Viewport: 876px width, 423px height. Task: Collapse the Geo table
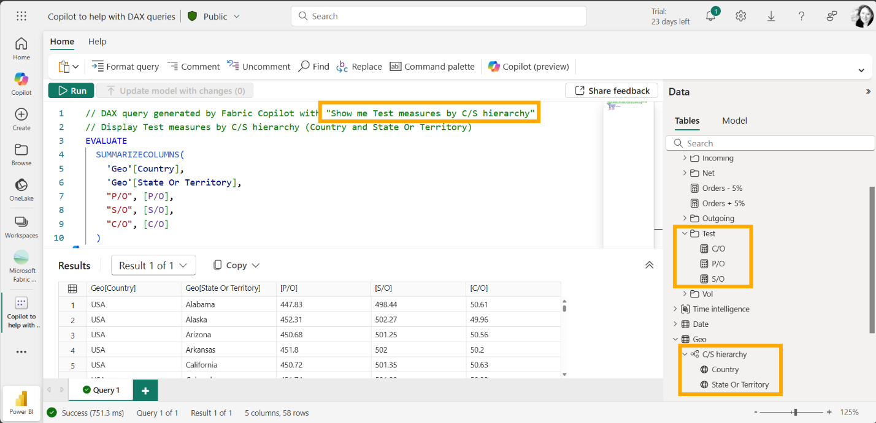click(675, 339)
